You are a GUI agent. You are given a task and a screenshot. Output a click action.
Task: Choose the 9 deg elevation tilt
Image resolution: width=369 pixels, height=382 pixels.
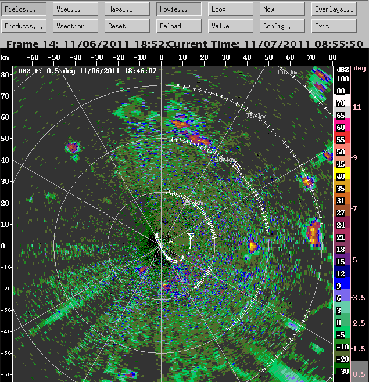coord(355,158)
